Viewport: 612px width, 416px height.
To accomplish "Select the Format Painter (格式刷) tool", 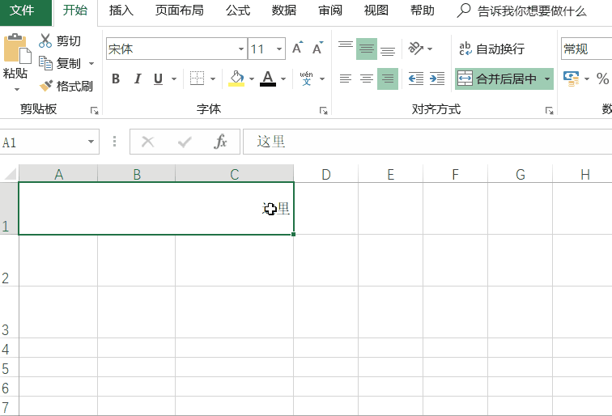I will [x=66, y=86].
